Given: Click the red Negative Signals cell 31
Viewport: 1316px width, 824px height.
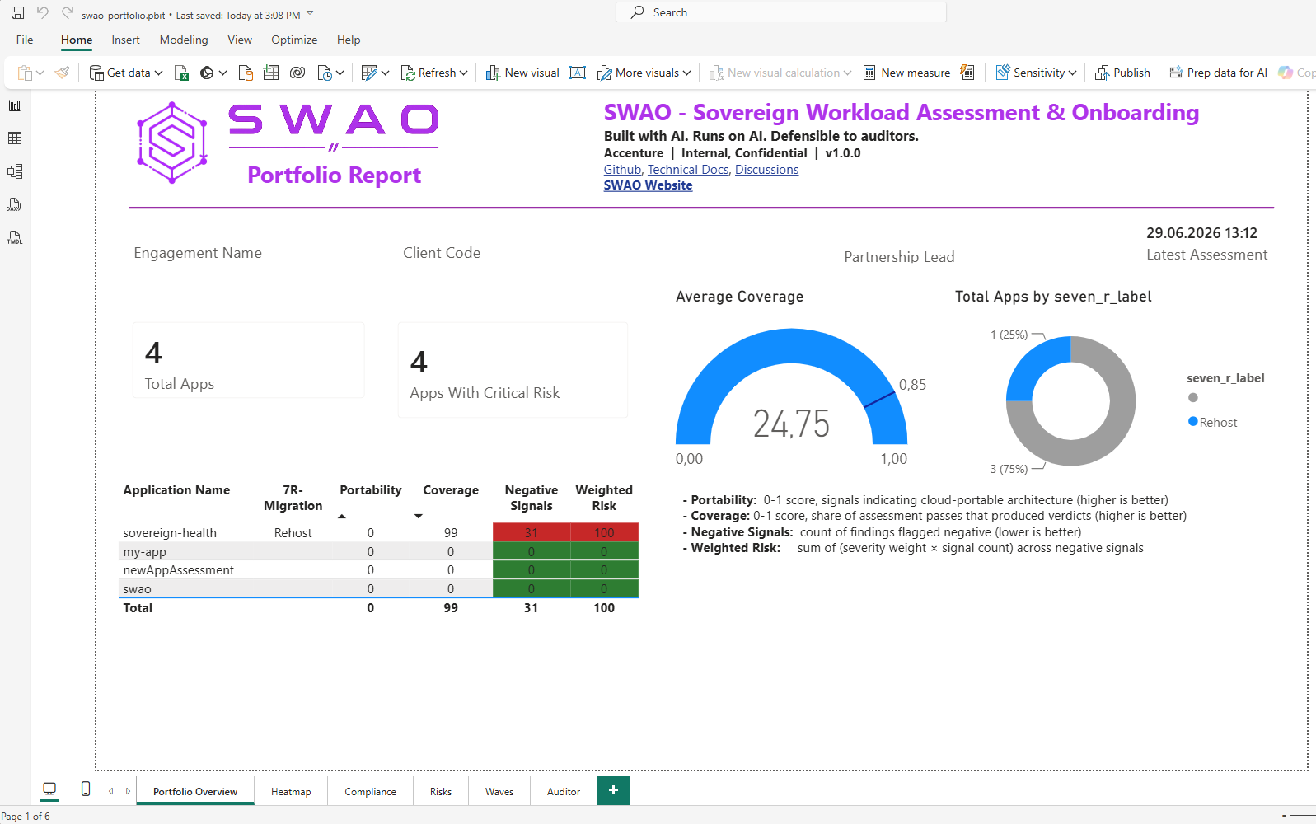Looking at the screenshot, I should [531, 532].
